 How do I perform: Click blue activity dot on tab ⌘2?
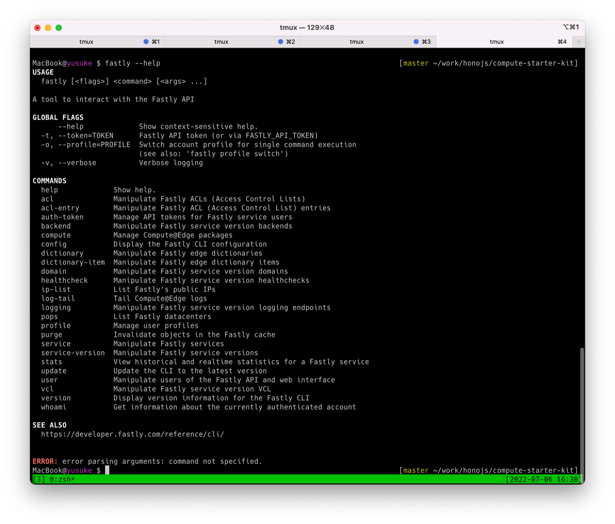280,42
